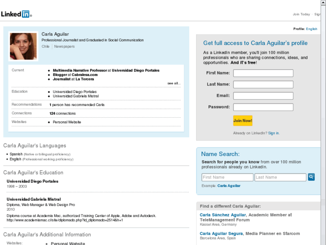326x245 pixels.
Task: Click the academiamac.cl diploma URL text
Action: click(x=65, y=220)
